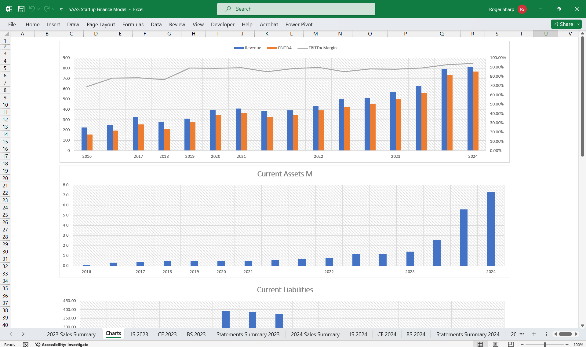Select the Current Assets M chart title
The width and height of the screenshot is (586, 347).
285,174
